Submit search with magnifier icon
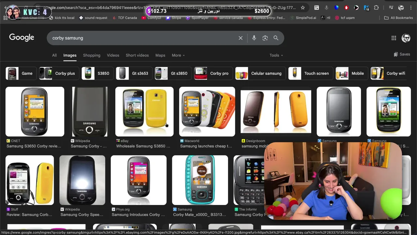Screen dimensions: 417x235 276,38
